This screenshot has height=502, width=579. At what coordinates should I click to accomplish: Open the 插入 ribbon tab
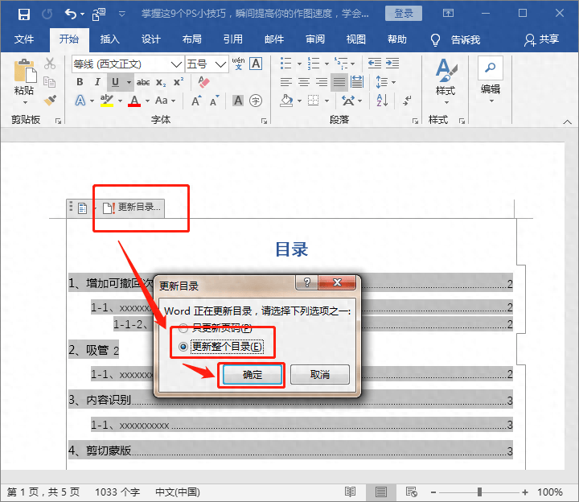pyautogui.click(x=109, y=39)
